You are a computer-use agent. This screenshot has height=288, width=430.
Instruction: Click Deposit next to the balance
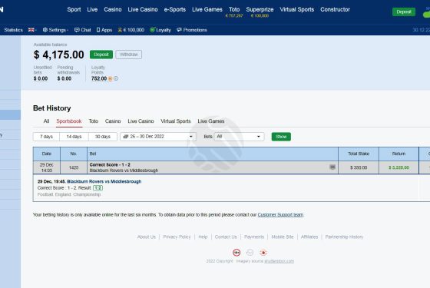101,55
